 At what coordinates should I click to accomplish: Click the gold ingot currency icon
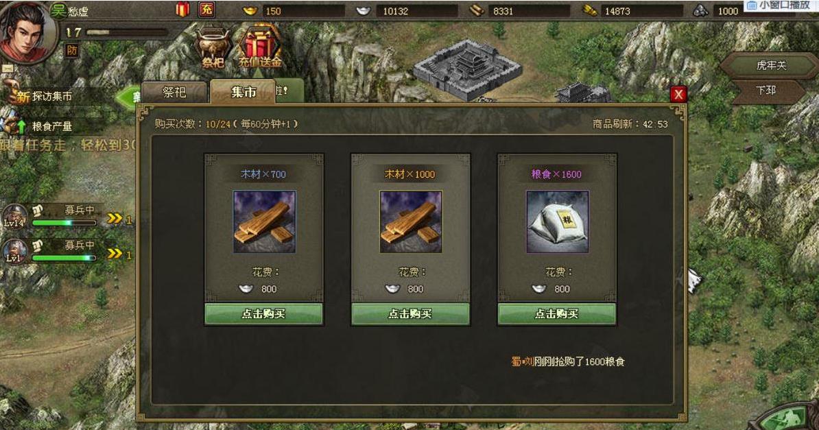(250, 10)
